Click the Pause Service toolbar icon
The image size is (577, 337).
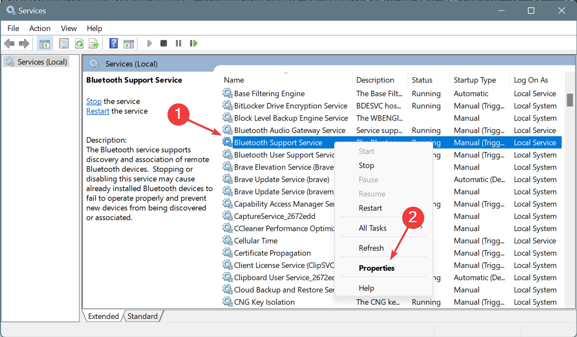tap(178, 43)
